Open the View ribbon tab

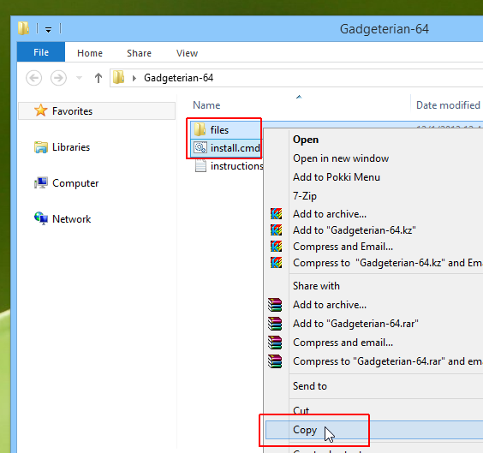[187, 53]
